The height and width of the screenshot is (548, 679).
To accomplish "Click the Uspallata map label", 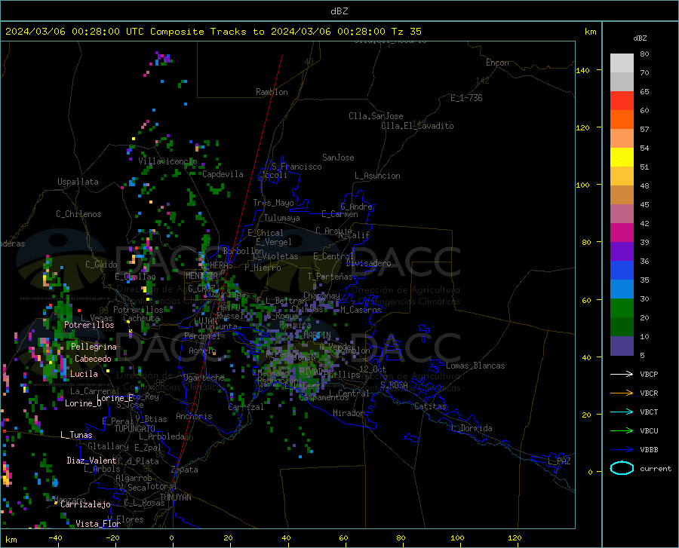I will [78, 182].
